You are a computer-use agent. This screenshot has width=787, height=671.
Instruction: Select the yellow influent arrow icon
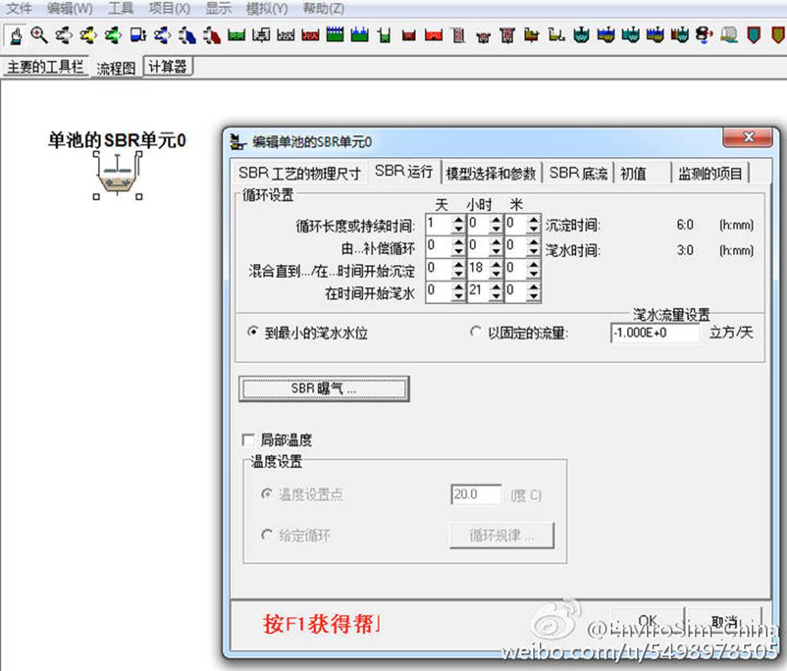pyautogui.click(x=87, y=35)
